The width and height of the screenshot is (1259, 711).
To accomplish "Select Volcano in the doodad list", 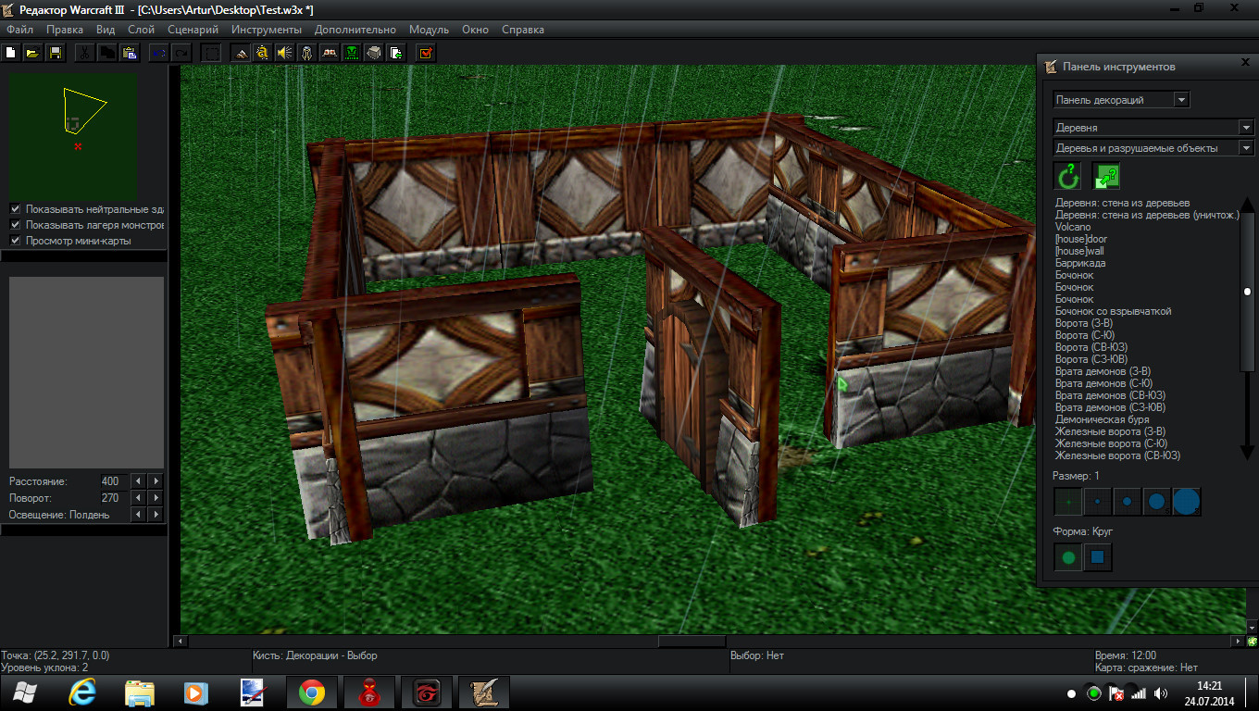I will pyautogui.click(x=1073, y=227).
